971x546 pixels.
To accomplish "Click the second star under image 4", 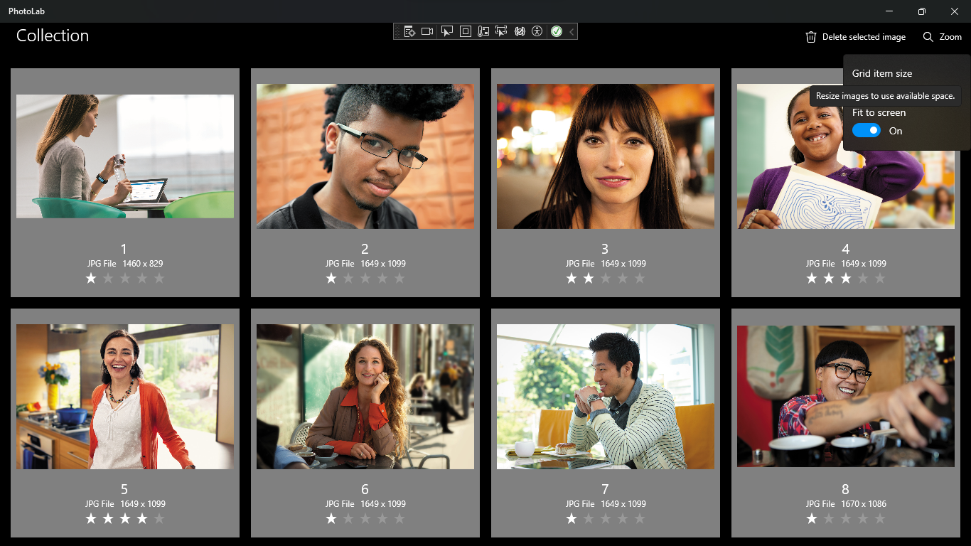I will [x=829, y=279].
